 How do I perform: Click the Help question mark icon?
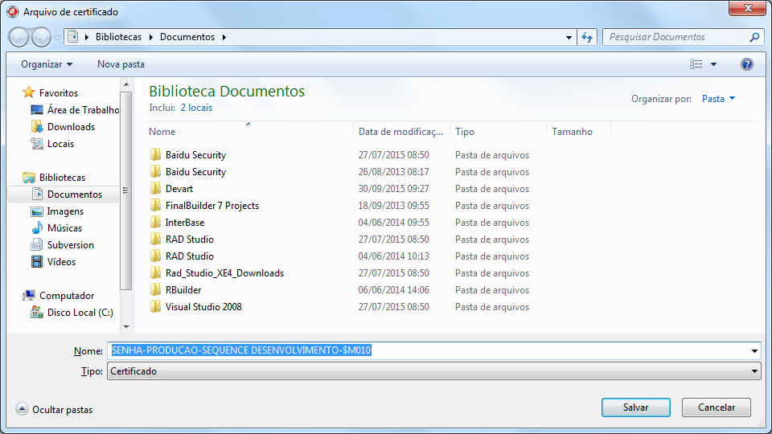tap(746, 64)
